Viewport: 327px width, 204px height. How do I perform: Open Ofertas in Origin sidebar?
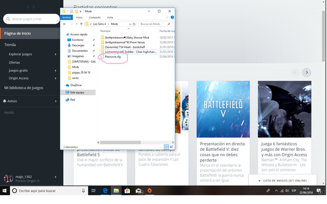(x=14, y=63)
